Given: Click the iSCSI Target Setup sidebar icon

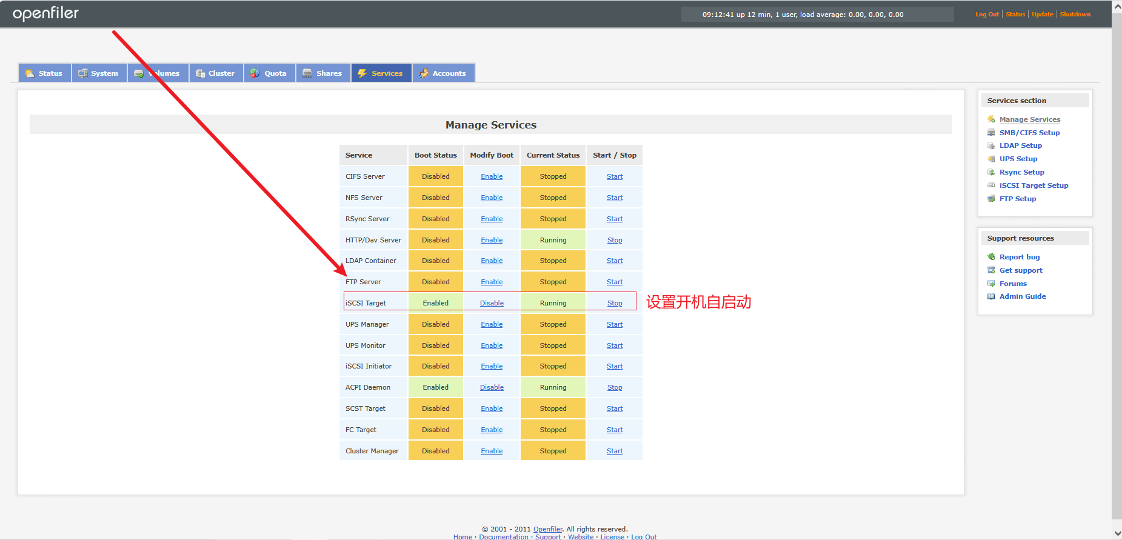Looking at the screenshot, I should (x=991, y=185).
